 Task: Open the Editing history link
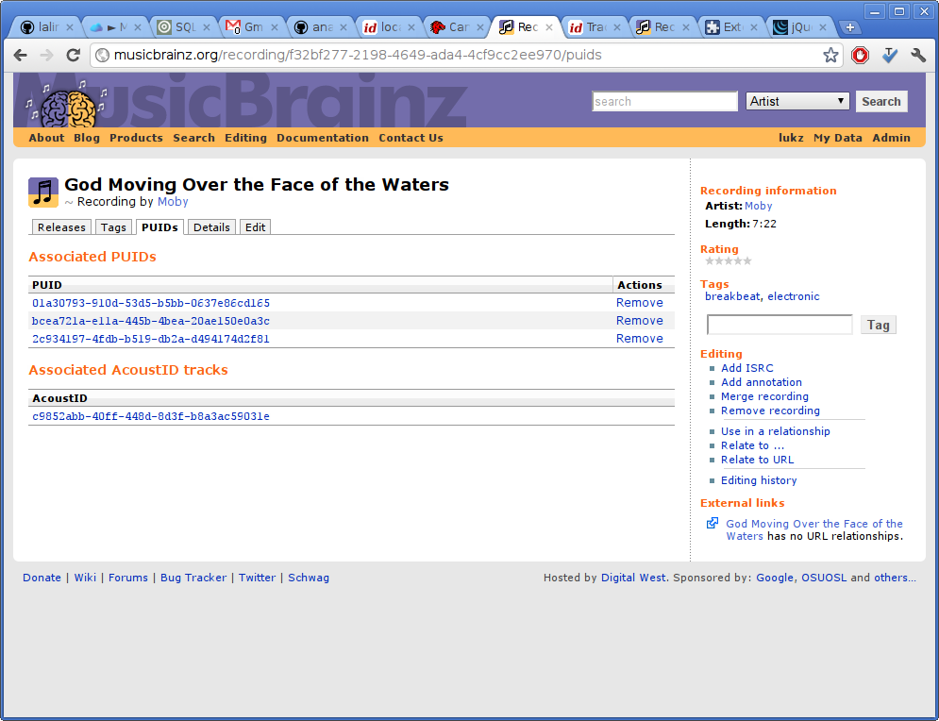(759, 480)
